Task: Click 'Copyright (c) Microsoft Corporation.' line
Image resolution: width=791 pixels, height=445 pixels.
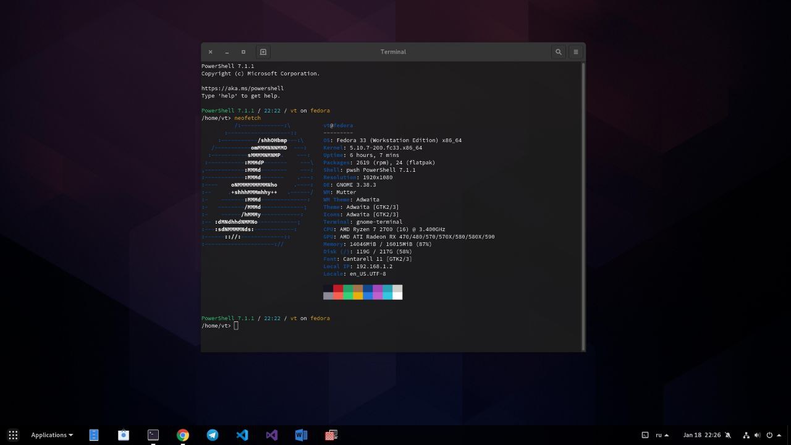Action: click(x=261, y=74)
